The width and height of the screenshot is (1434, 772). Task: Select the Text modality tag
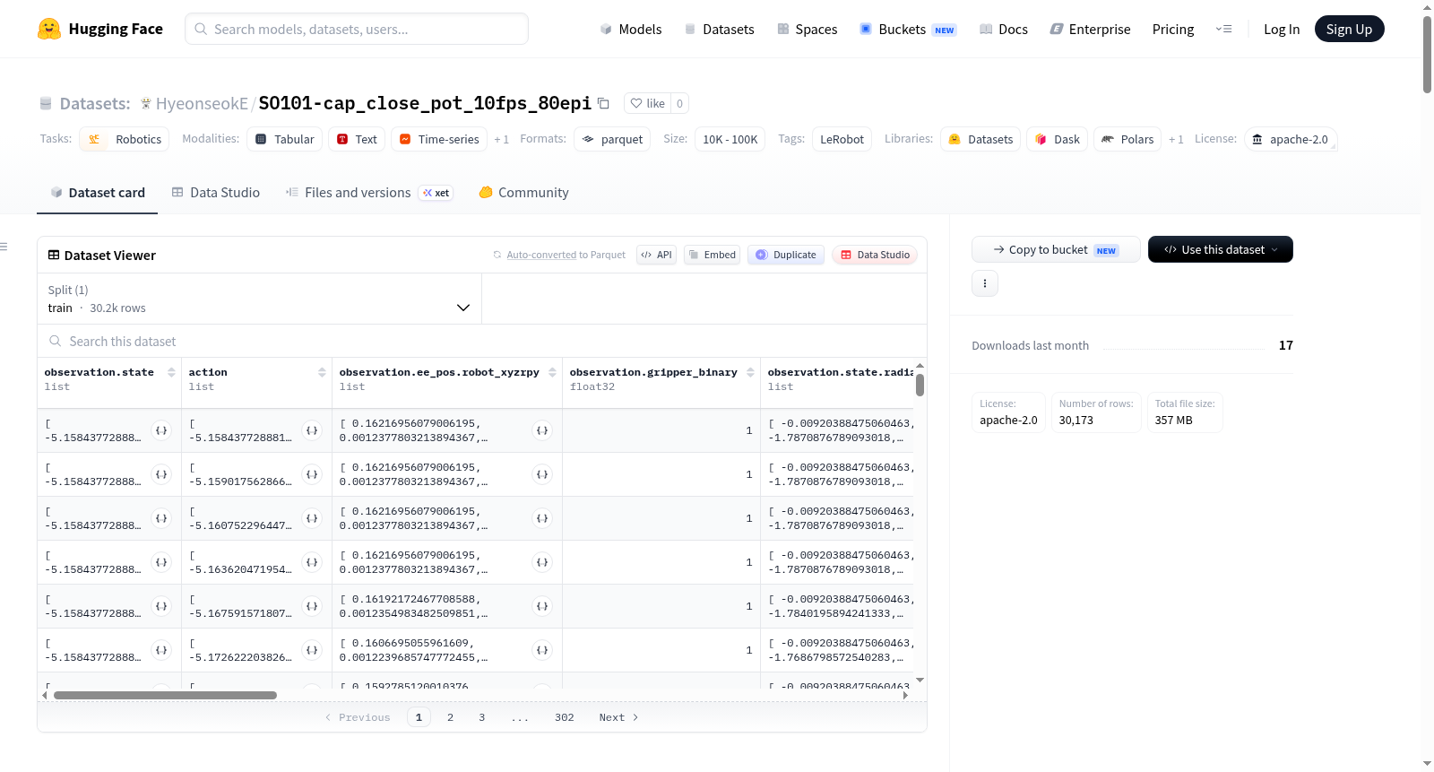click(x=357, y=139)
